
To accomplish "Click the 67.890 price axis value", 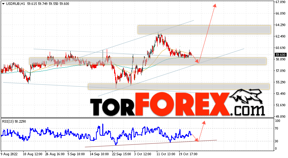I will (280, 2).
